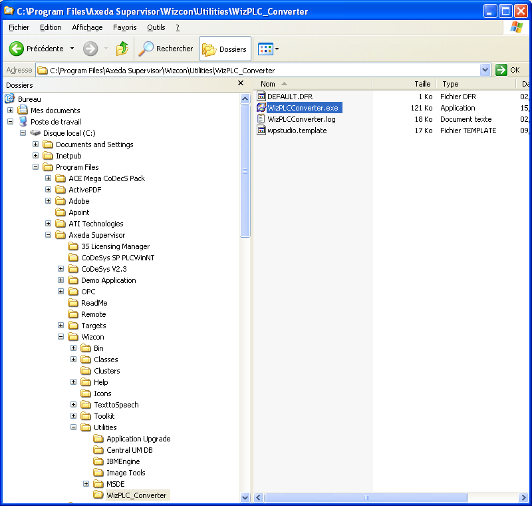Click the file list scroll right arrow

point(523,498)
